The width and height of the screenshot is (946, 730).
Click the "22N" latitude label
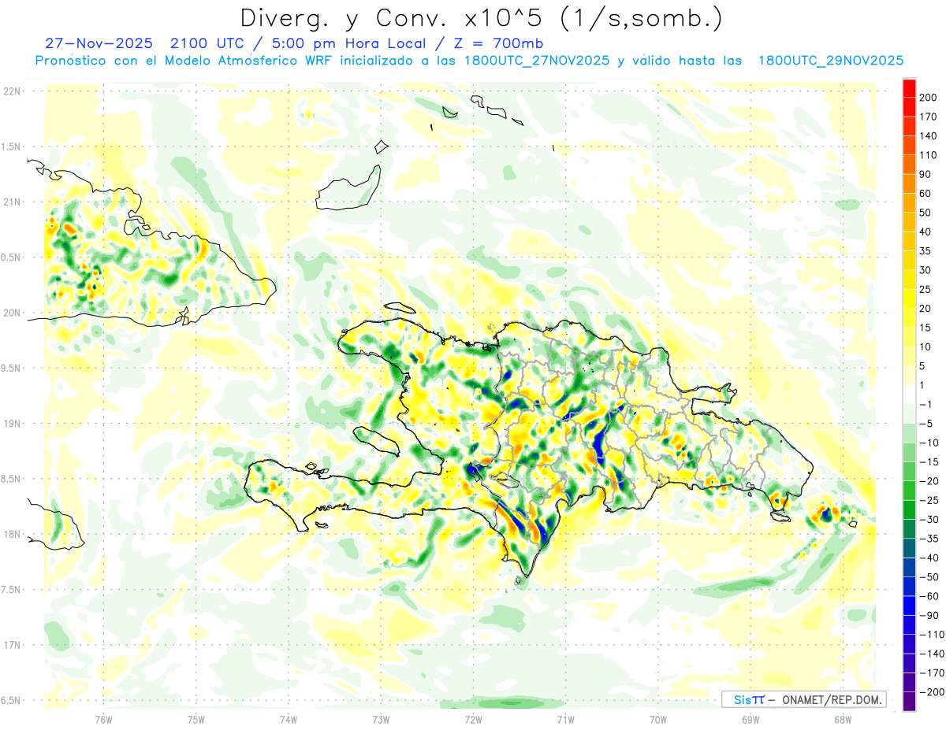click(12, 91)
